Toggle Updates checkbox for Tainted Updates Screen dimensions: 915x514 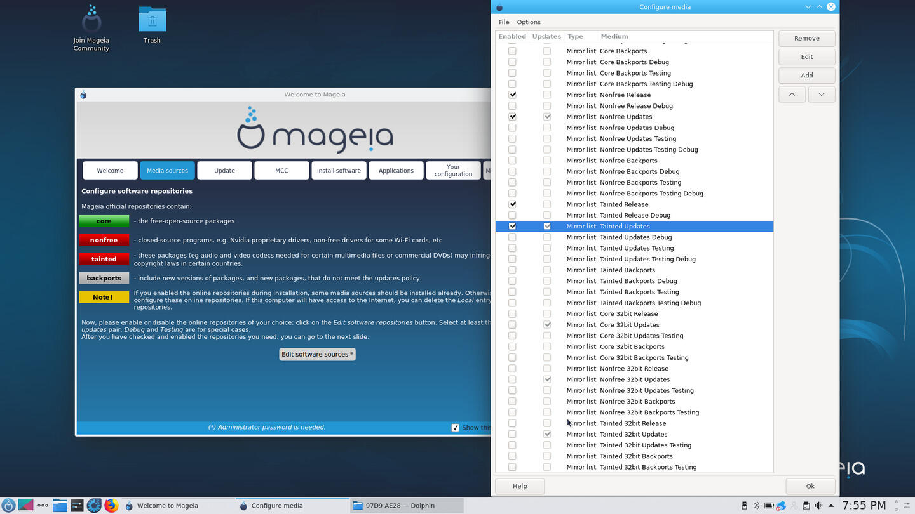coord(546,226)
